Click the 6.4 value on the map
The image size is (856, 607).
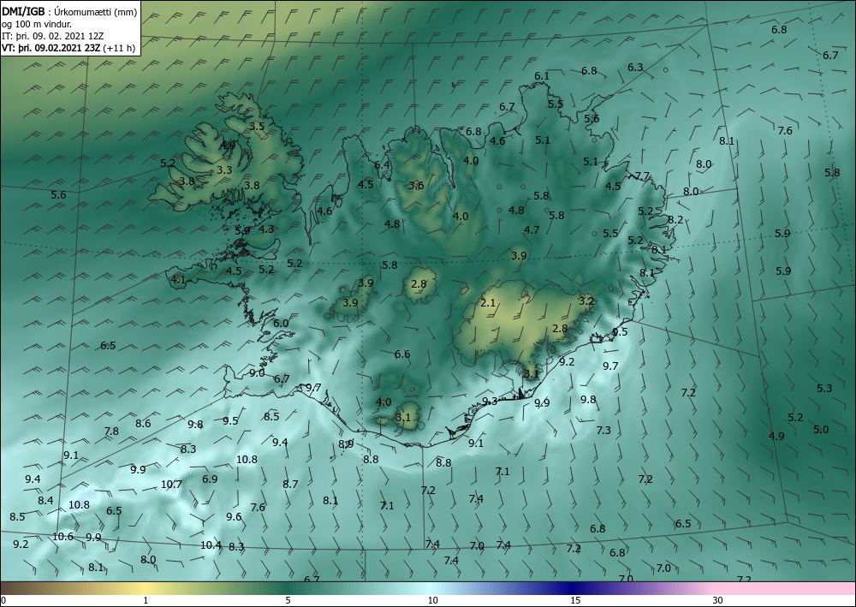pyautogui.click(x=382, y=164)
